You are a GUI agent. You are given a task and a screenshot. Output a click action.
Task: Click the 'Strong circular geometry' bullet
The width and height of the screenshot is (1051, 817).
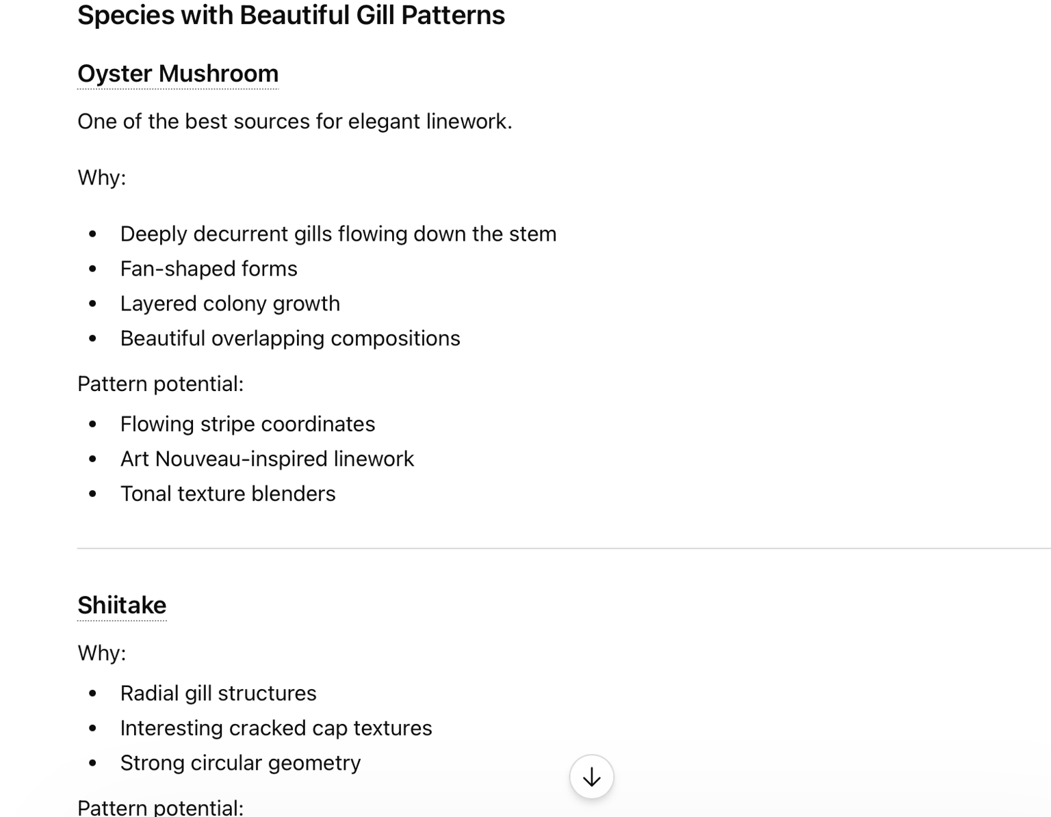pyautogui.click(x=240, y=763)
